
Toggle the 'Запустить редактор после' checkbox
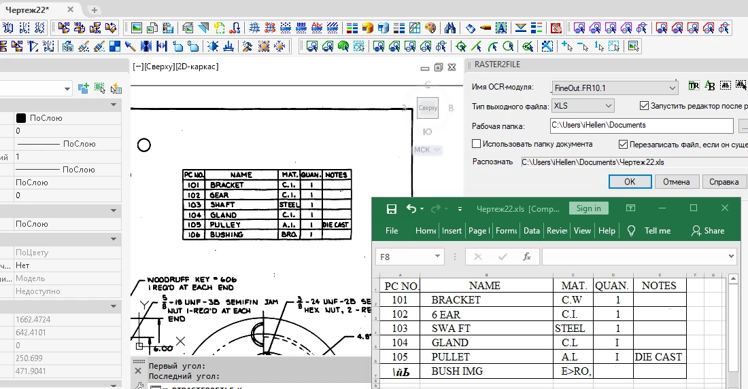coord(645,106)
